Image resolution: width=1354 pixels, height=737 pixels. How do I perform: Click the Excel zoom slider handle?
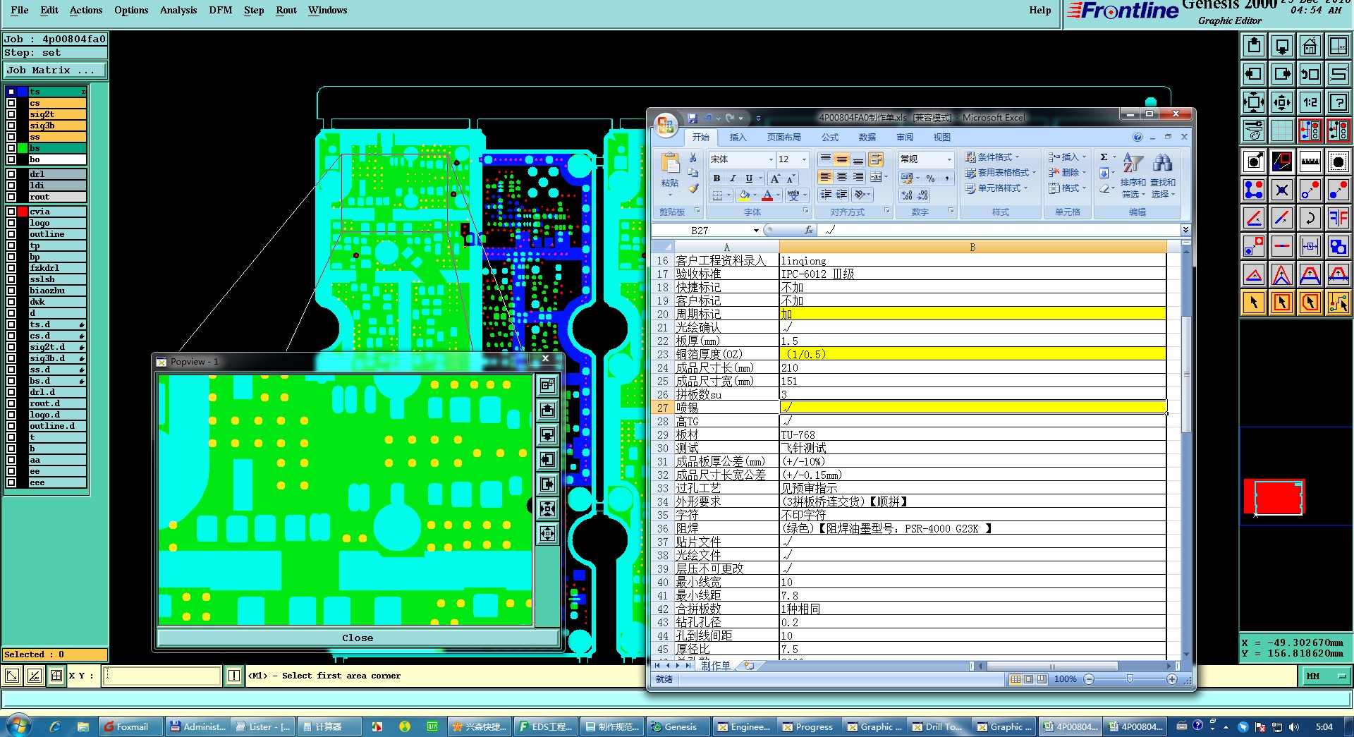point(1130,679)
